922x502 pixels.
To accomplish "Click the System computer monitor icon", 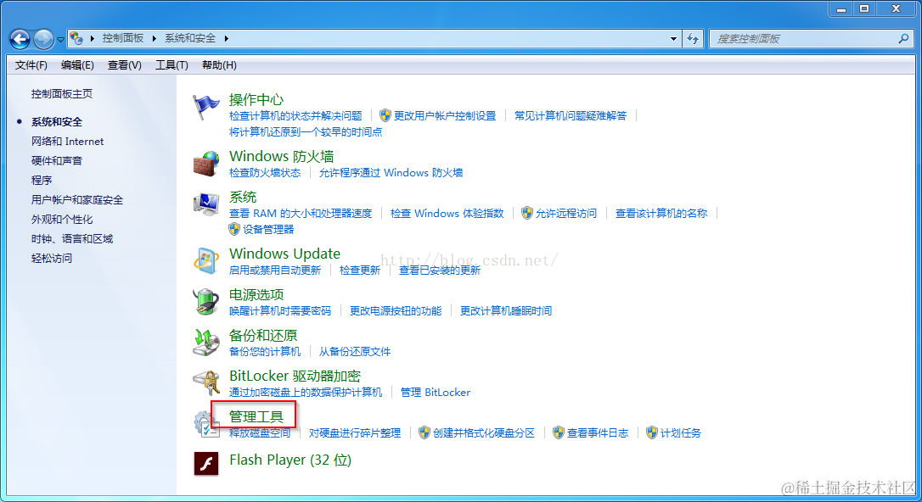I will 205,204.
